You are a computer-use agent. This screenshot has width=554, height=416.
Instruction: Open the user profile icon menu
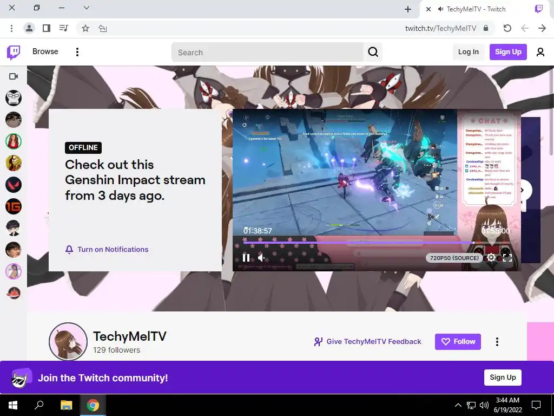coord(540,53)
